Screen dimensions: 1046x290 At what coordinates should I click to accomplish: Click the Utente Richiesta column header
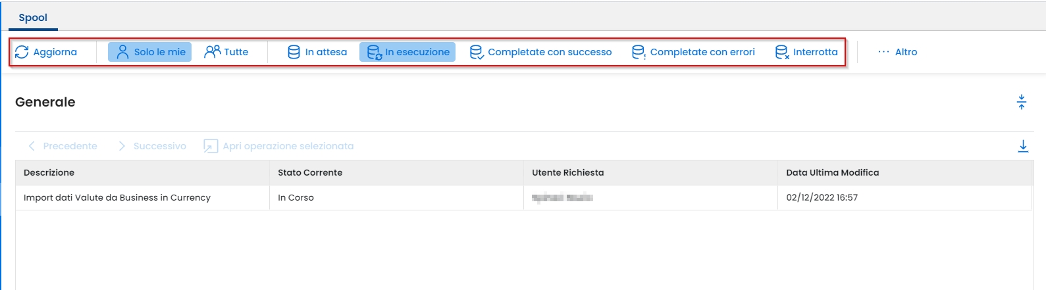pyautogui.click(x=567, y=172)
